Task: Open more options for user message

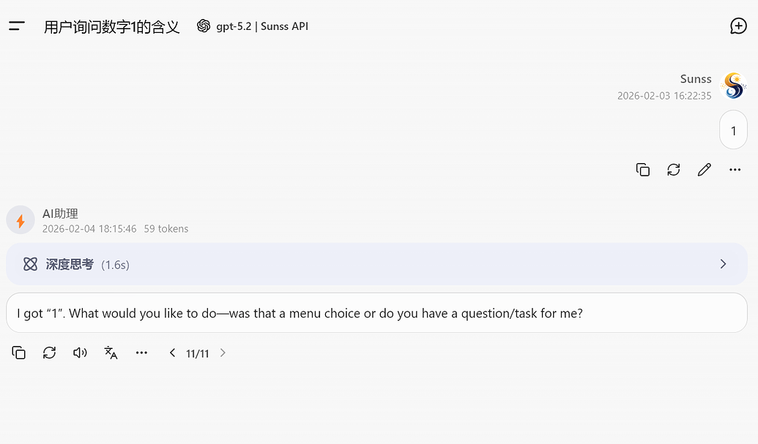Action: coord(735,170)
